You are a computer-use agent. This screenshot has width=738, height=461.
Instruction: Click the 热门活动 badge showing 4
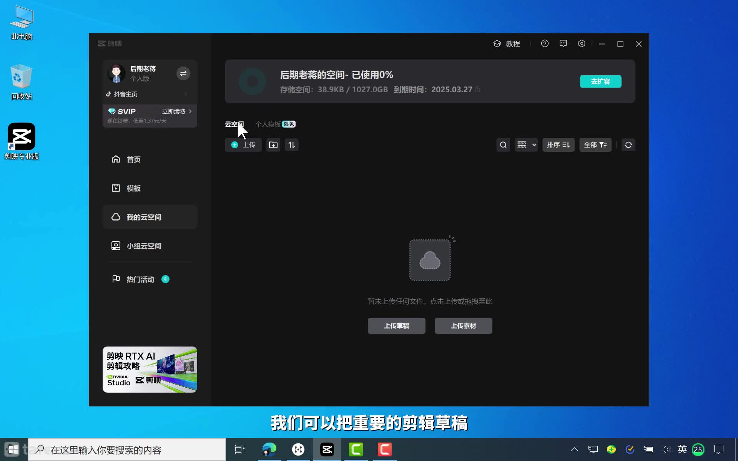coord(165,279)
